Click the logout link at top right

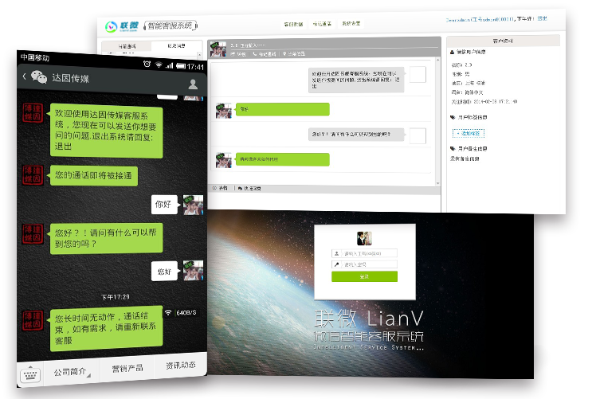coord(542,18)
